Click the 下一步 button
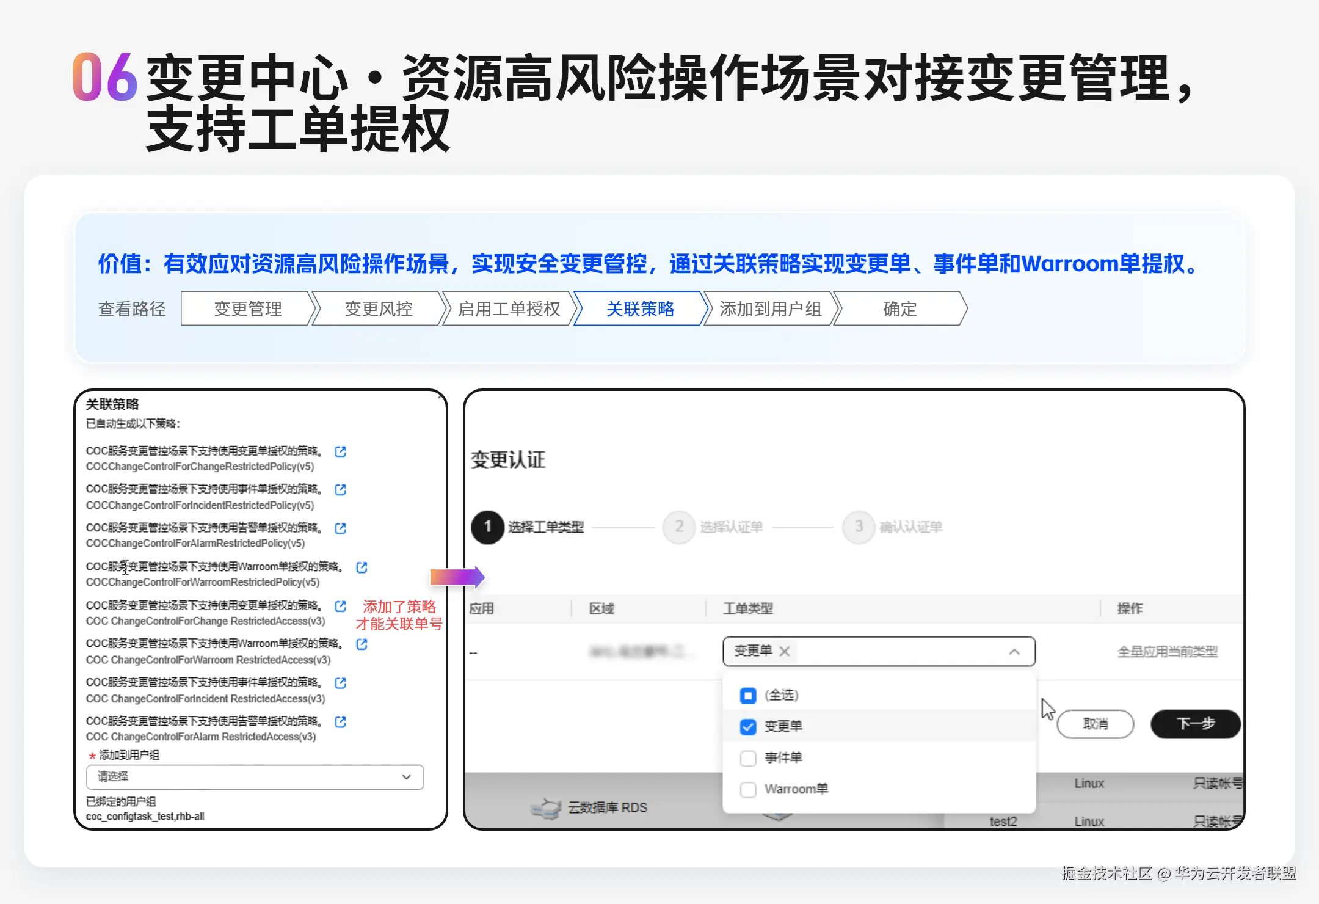This screenshot has height=904, width=1319. (1195, 724)
